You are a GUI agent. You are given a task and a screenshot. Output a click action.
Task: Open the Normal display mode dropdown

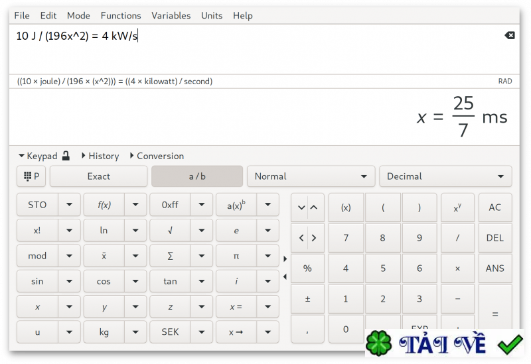point(311,176)
